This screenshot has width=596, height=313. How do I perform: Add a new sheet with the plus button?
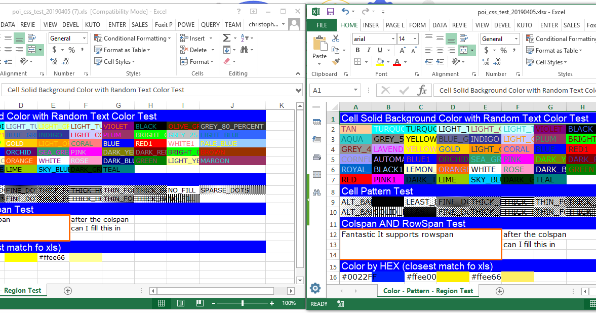[x=500, y=291]
